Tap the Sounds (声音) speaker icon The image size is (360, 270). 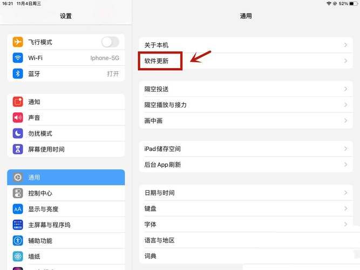pos(18,118)
